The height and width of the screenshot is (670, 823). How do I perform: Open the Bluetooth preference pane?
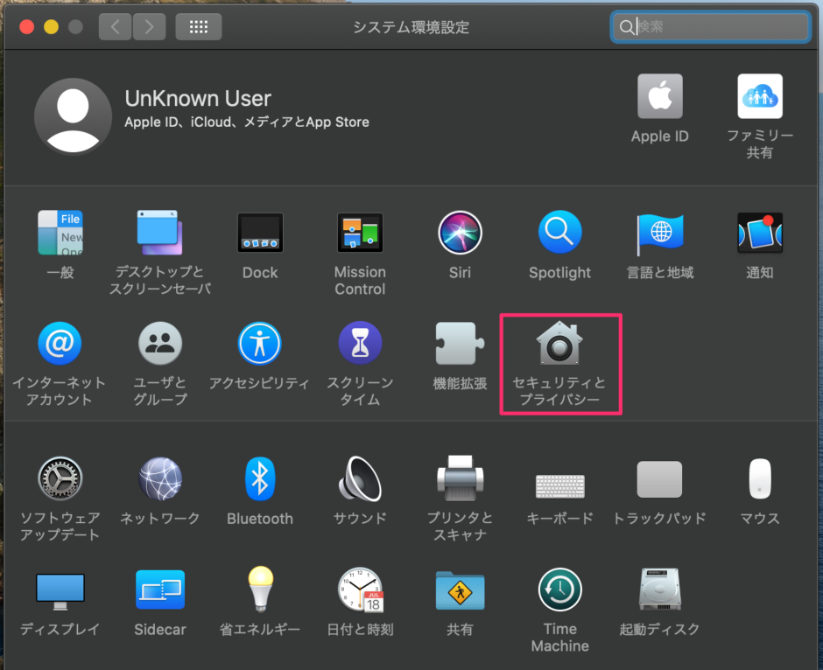[x=260, y=479]
